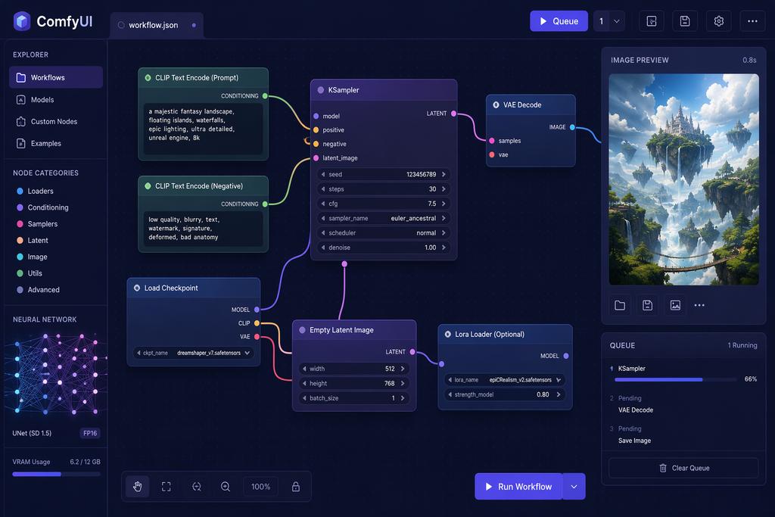The image size is (775, 517).
Task: Click the Clear Queue button
Action: click(x=683, y=468)
